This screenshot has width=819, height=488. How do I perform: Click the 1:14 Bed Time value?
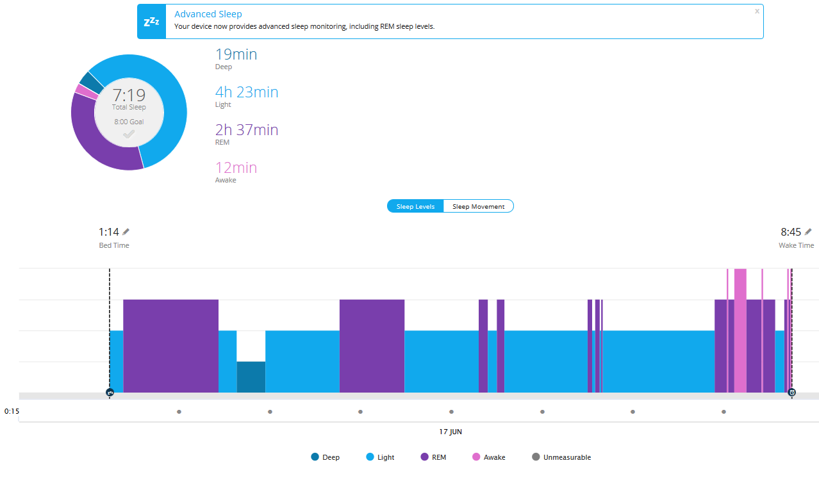click(109, 232)
